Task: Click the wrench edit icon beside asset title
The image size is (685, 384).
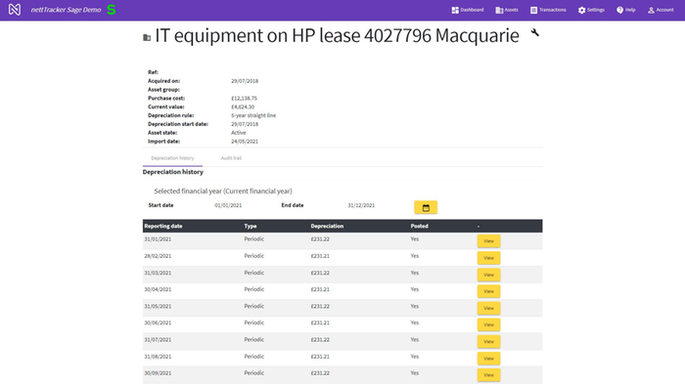Action: point(534,32)
